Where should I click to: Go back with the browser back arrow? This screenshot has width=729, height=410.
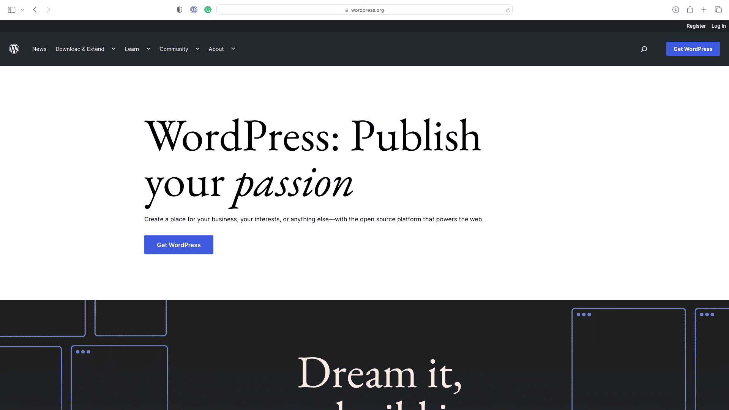35,10
